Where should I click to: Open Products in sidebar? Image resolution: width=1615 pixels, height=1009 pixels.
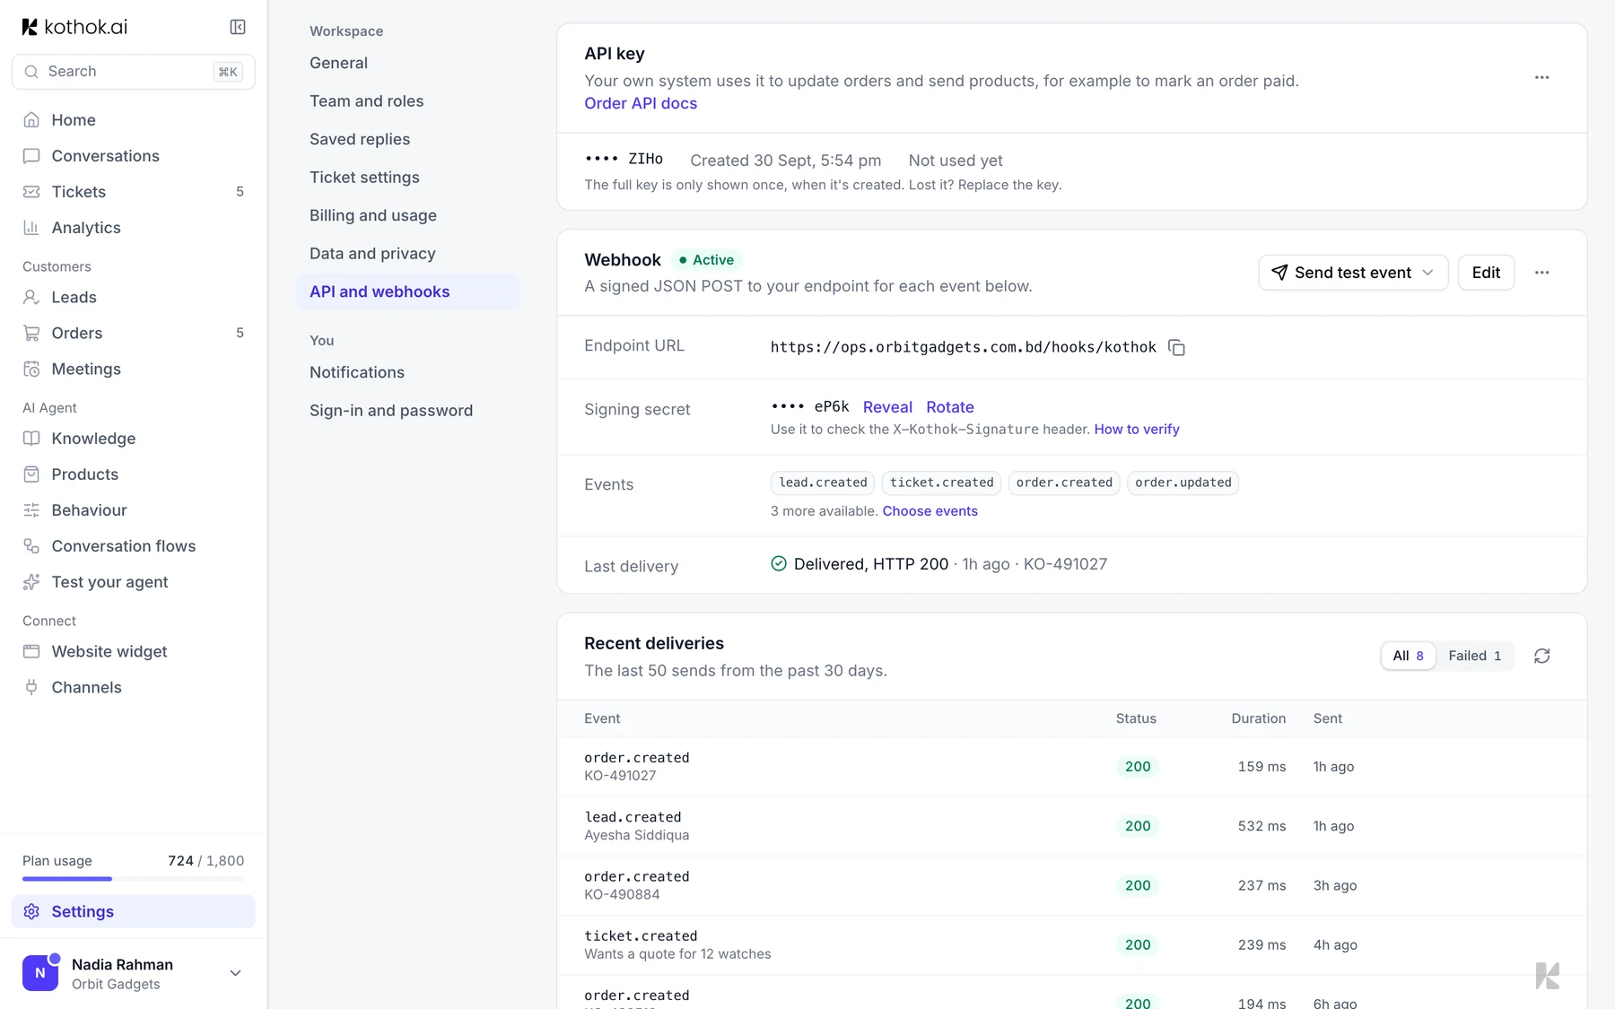[x=134, y=474]
